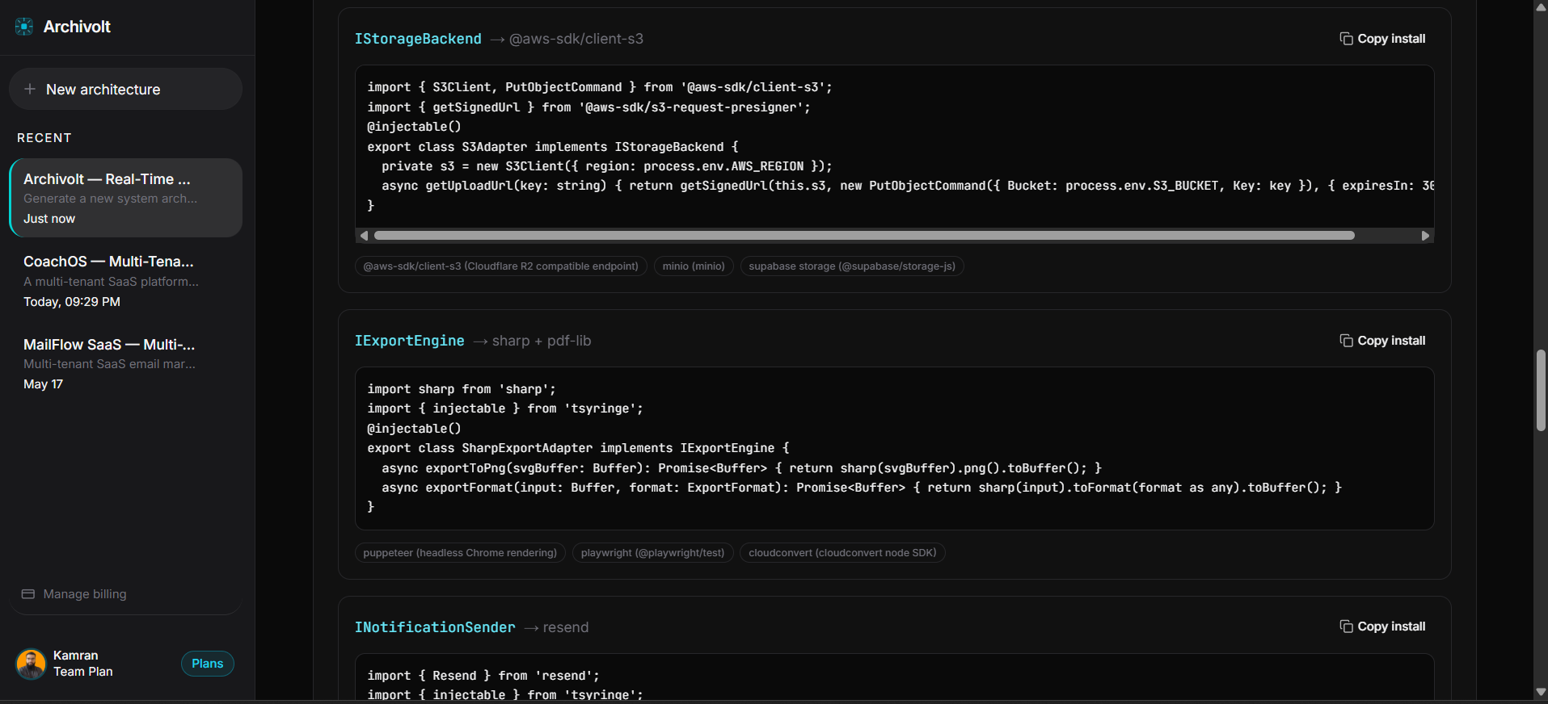This screenshot has width=1548, height=704.
Task: Click the S3Client import code line
Action: tap(600, 87)
